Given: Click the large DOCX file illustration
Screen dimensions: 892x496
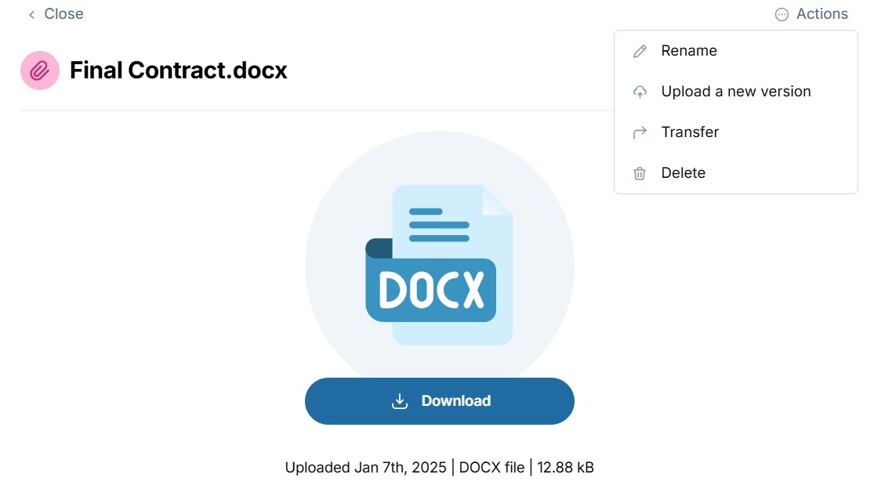Looking at the screenshot, I should 439,265.
